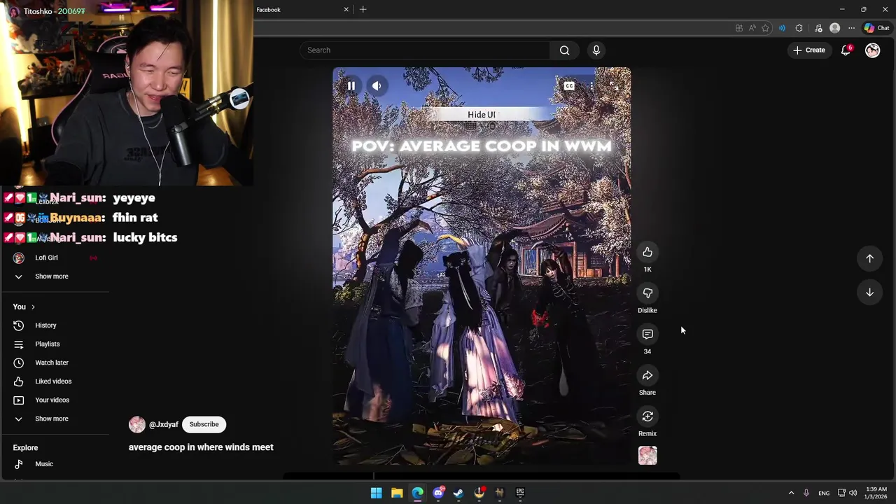Pause the Shorts video

coord(351,86)
